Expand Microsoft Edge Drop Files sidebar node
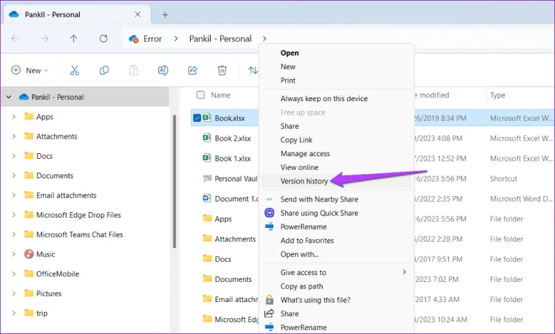Screen dimensions: 555x334 14,215
